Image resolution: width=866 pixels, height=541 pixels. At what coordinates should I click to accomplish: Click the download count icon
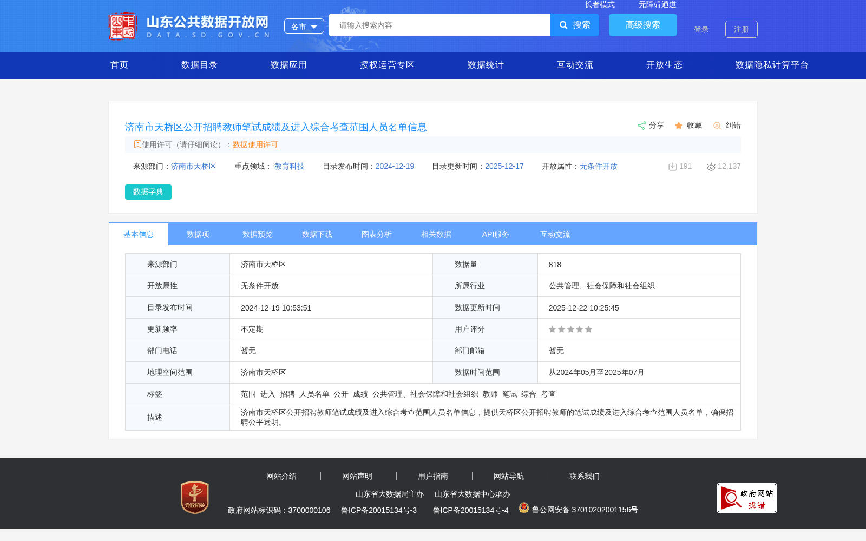tap(673, 167)
